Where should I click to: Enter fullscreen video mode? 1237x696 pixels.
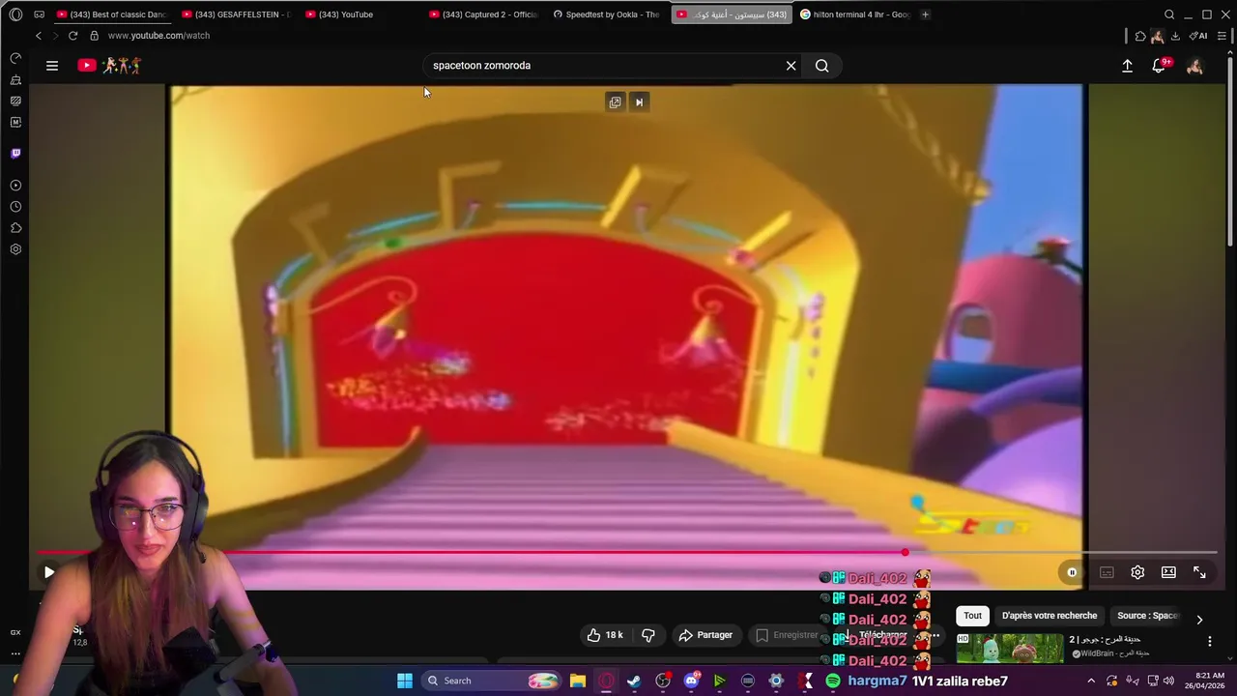(x=1199, y=572)
